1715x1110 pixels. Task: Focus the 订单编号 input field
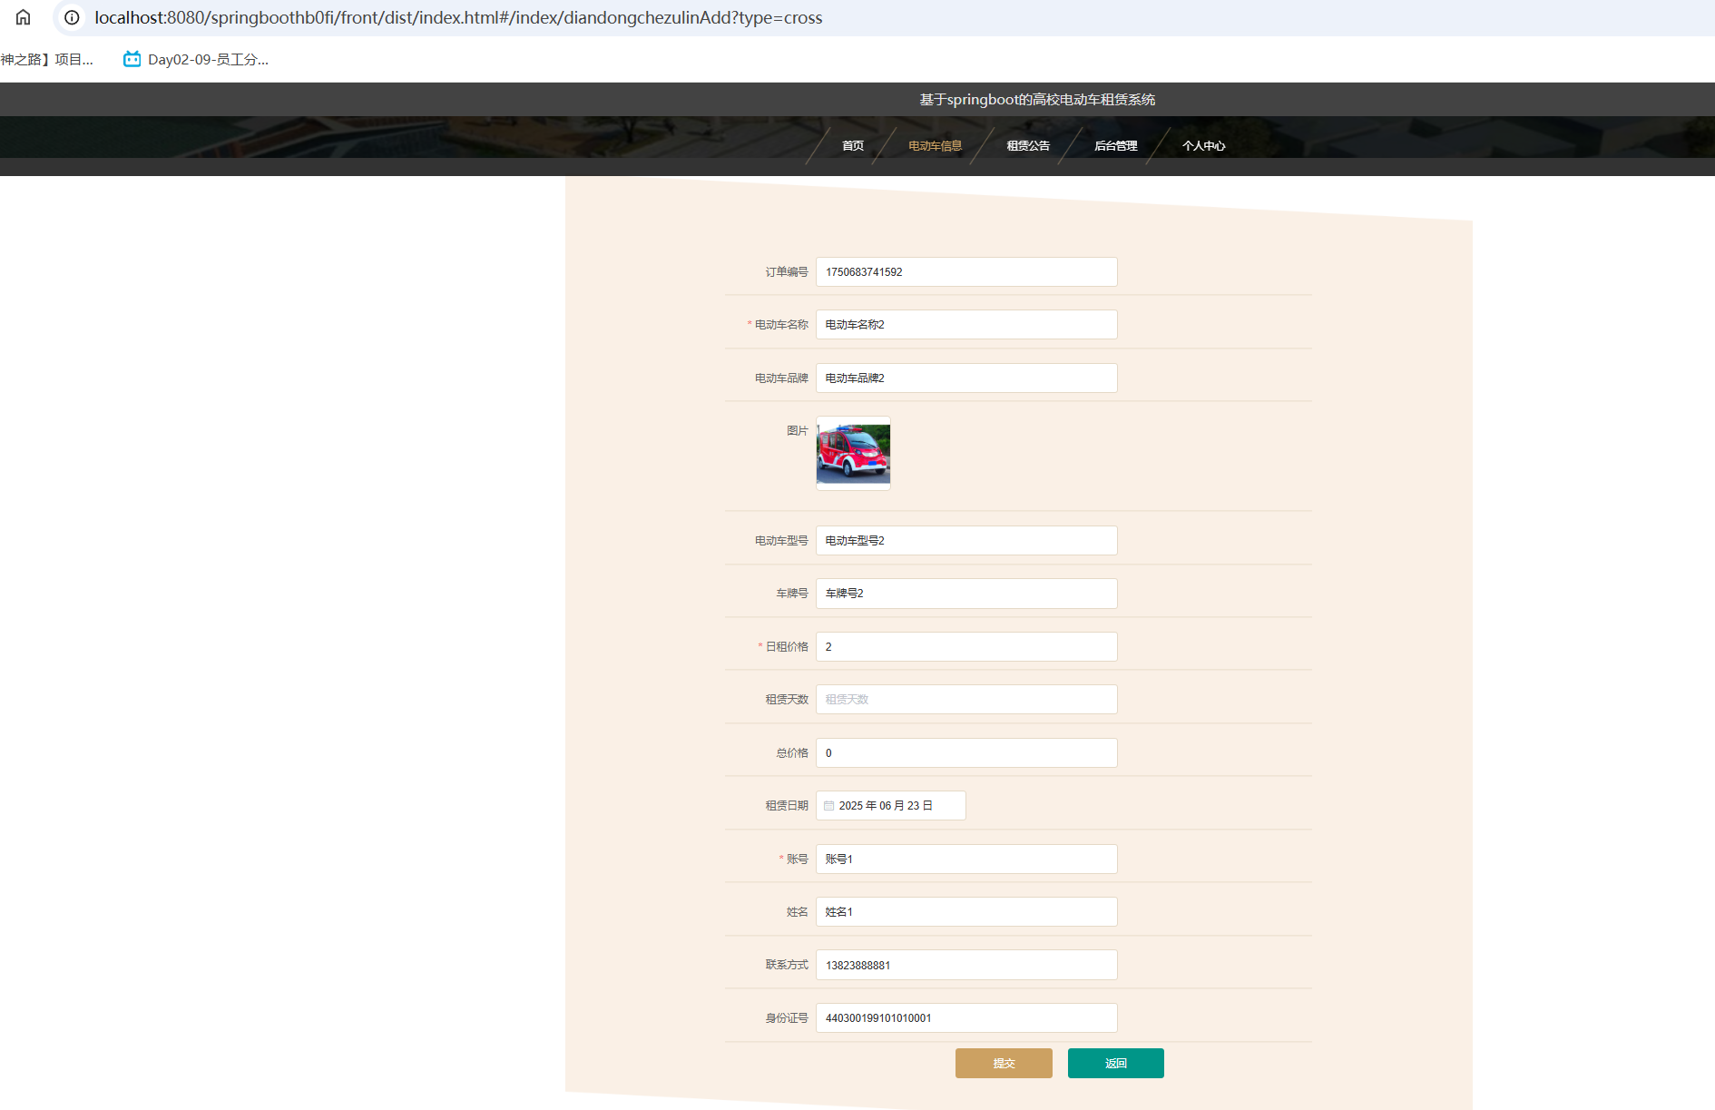pyautogui.click(x=966, y=272)
